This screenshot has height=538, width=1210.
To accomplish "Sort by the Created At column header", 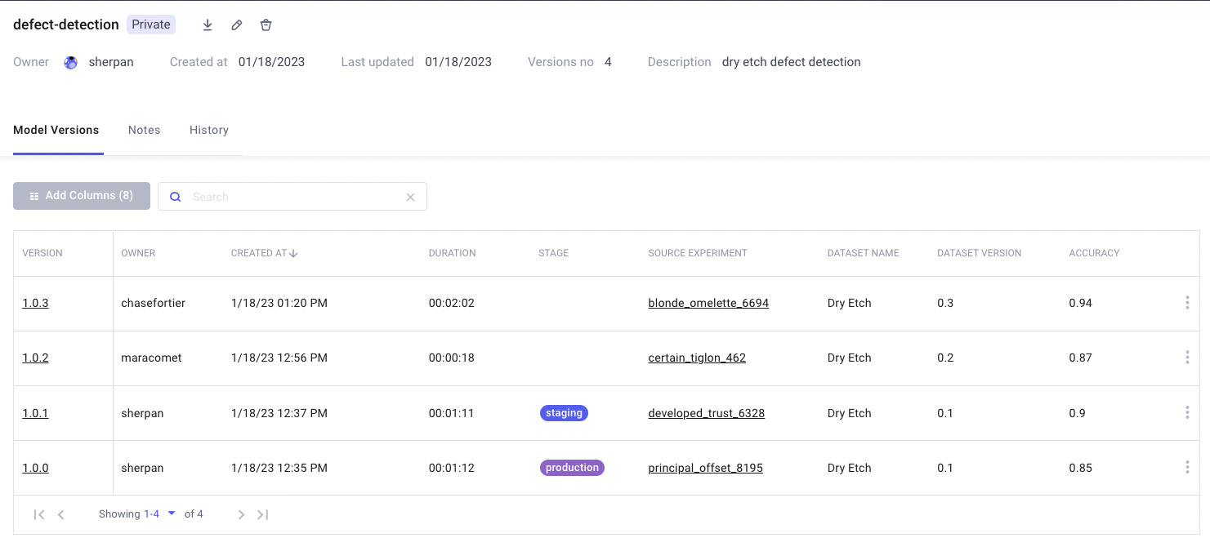I will [x=264, y=253].
